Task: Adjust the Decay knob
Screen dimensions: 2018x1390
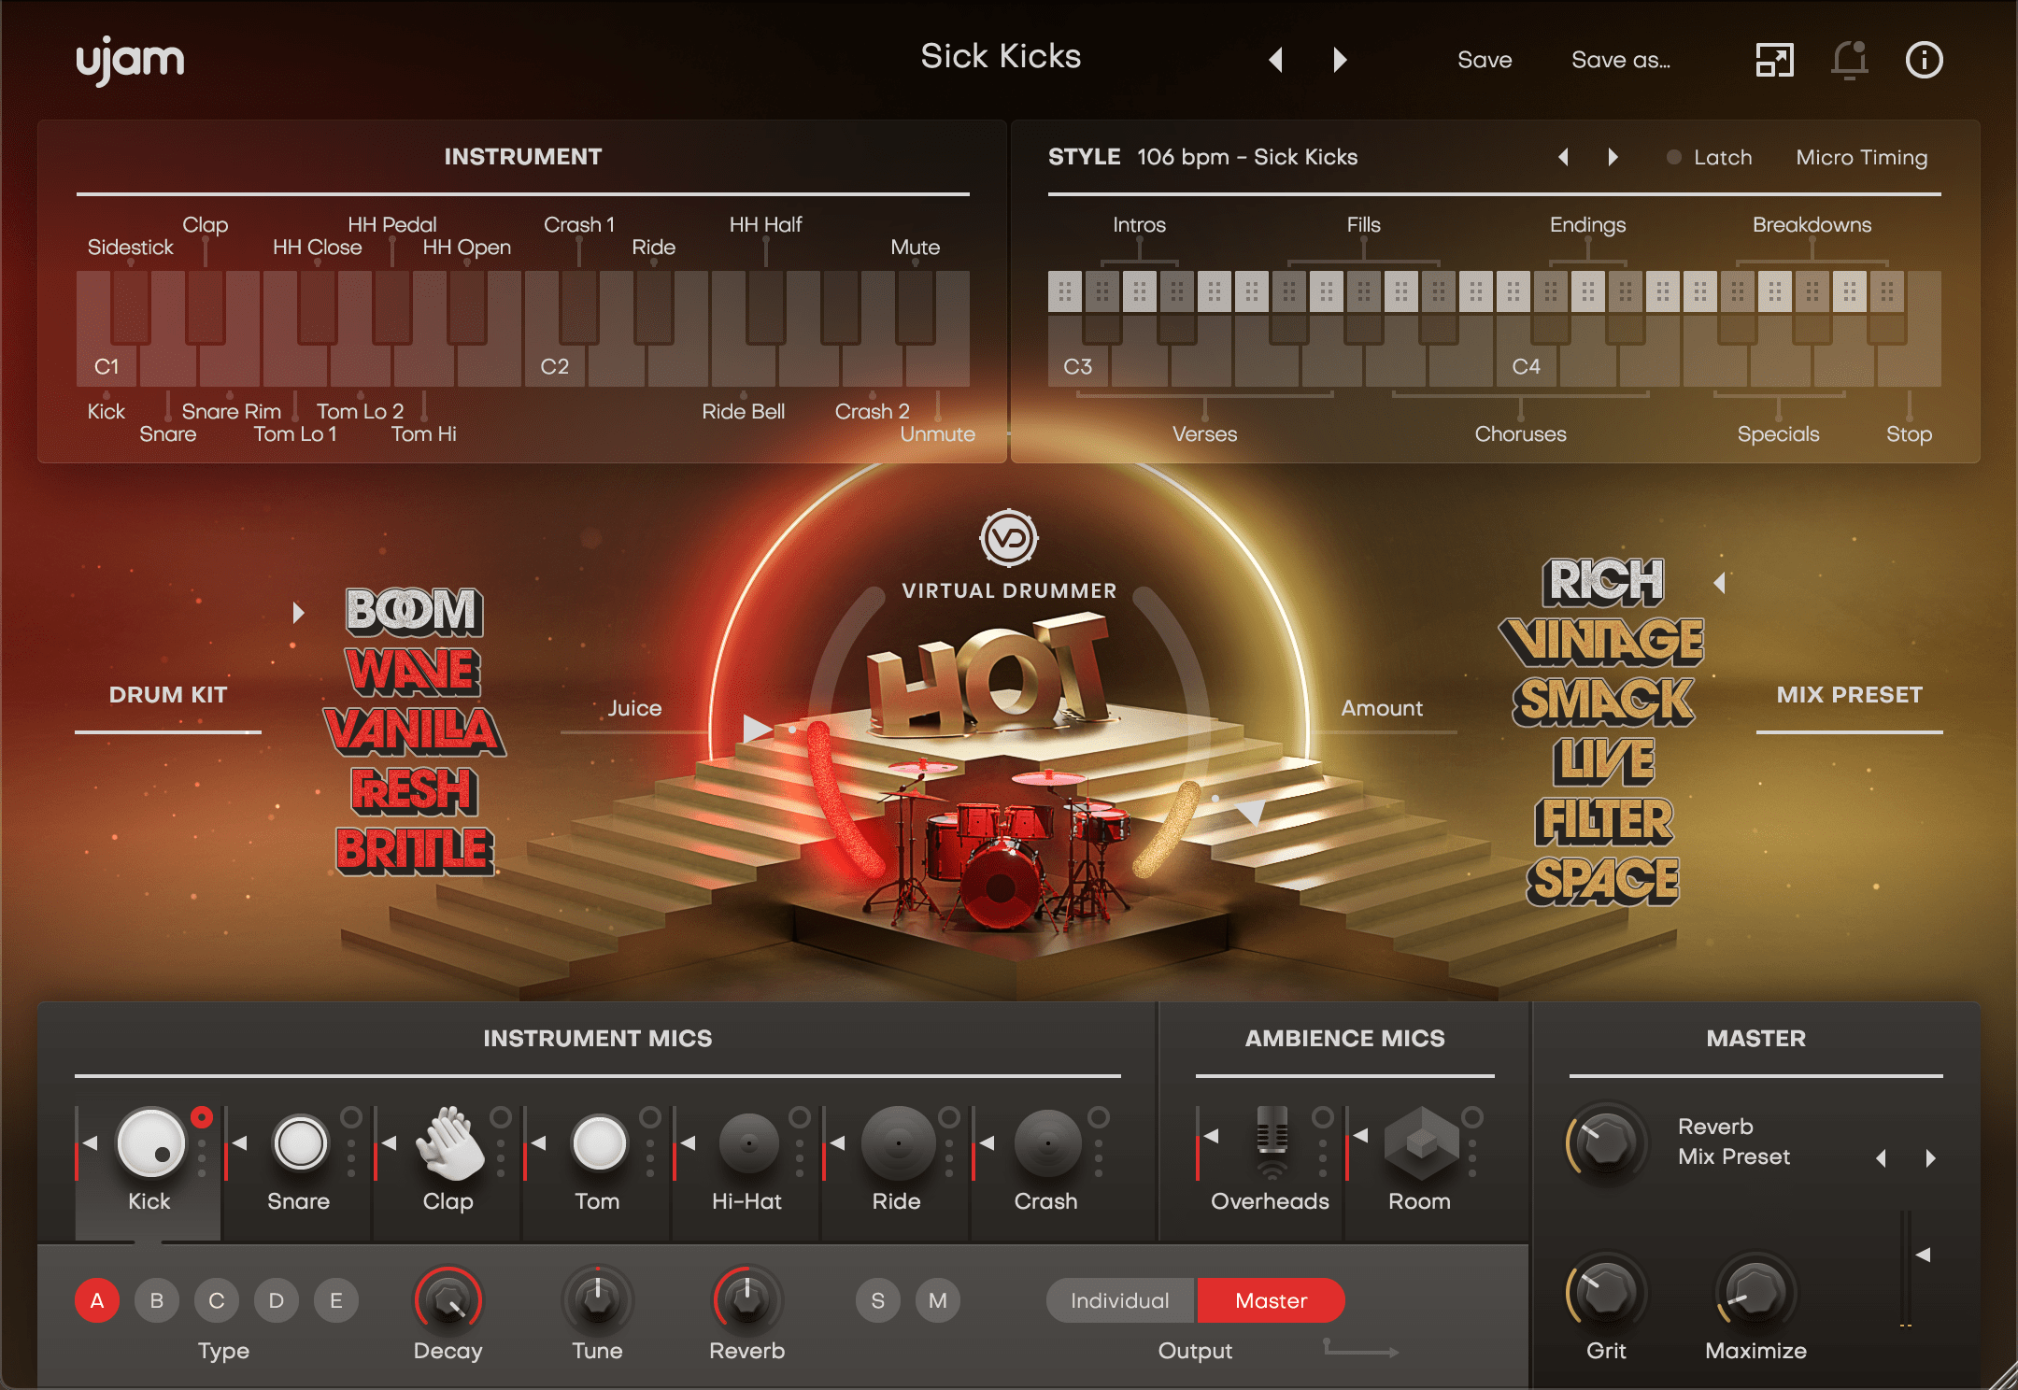Action: (448, 1301)
